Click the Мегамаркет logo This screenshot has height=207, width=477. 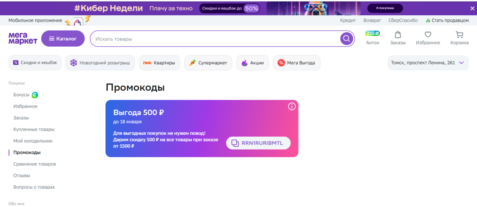(x=23, y=38)
